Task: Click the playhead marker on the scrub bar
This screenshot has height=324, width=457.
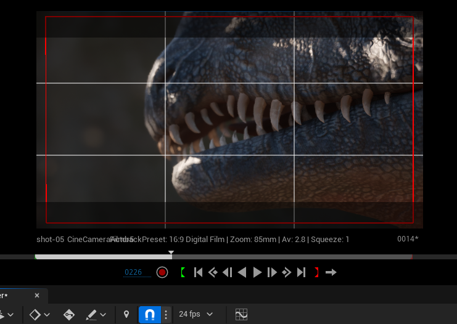Action: click(171, 253)
